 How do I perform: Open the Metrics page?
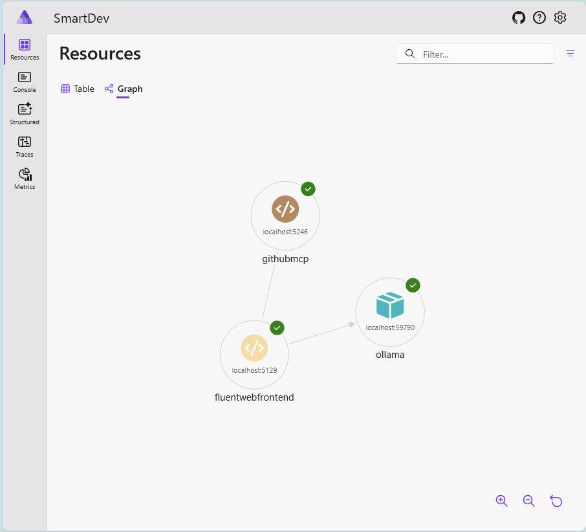click(25, 179)
